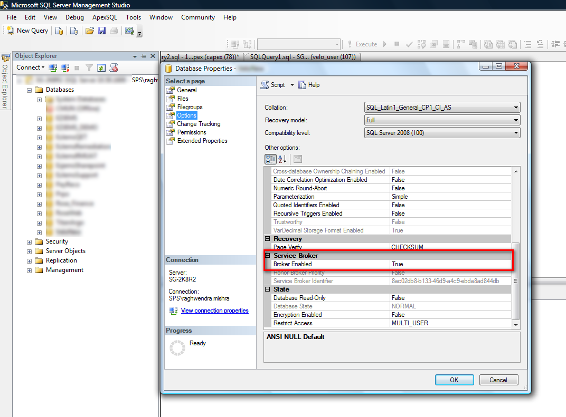The image size is (566, 417).
Task: Click the Analysis Services query icon
Action: 74,31
